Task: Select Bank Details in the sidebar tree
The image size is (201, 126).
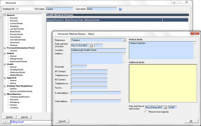Action: pyautogui.click(x=15, y=31)
